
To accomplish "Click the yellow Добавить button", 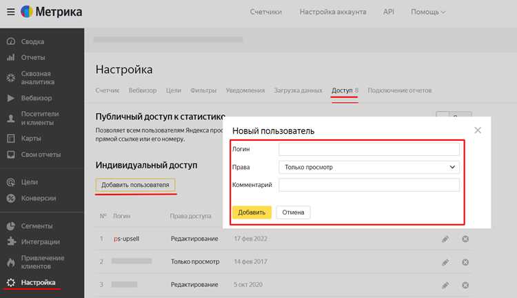I will pos(252,212).
